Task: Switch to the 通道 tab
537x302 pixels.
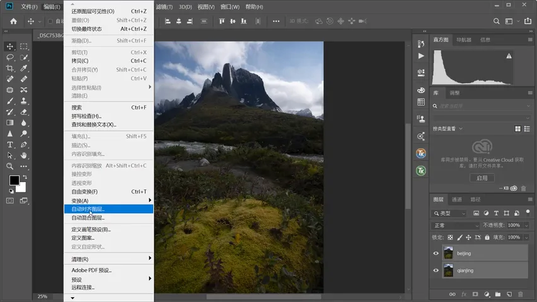Action: [x=457, y=199]
